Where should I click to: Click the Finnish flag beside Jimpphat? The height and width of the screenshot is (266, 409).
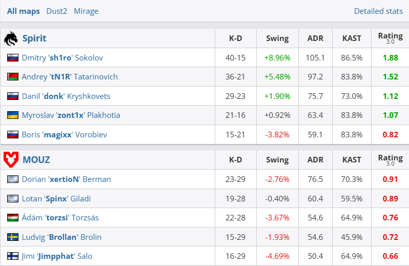point(13,256)
